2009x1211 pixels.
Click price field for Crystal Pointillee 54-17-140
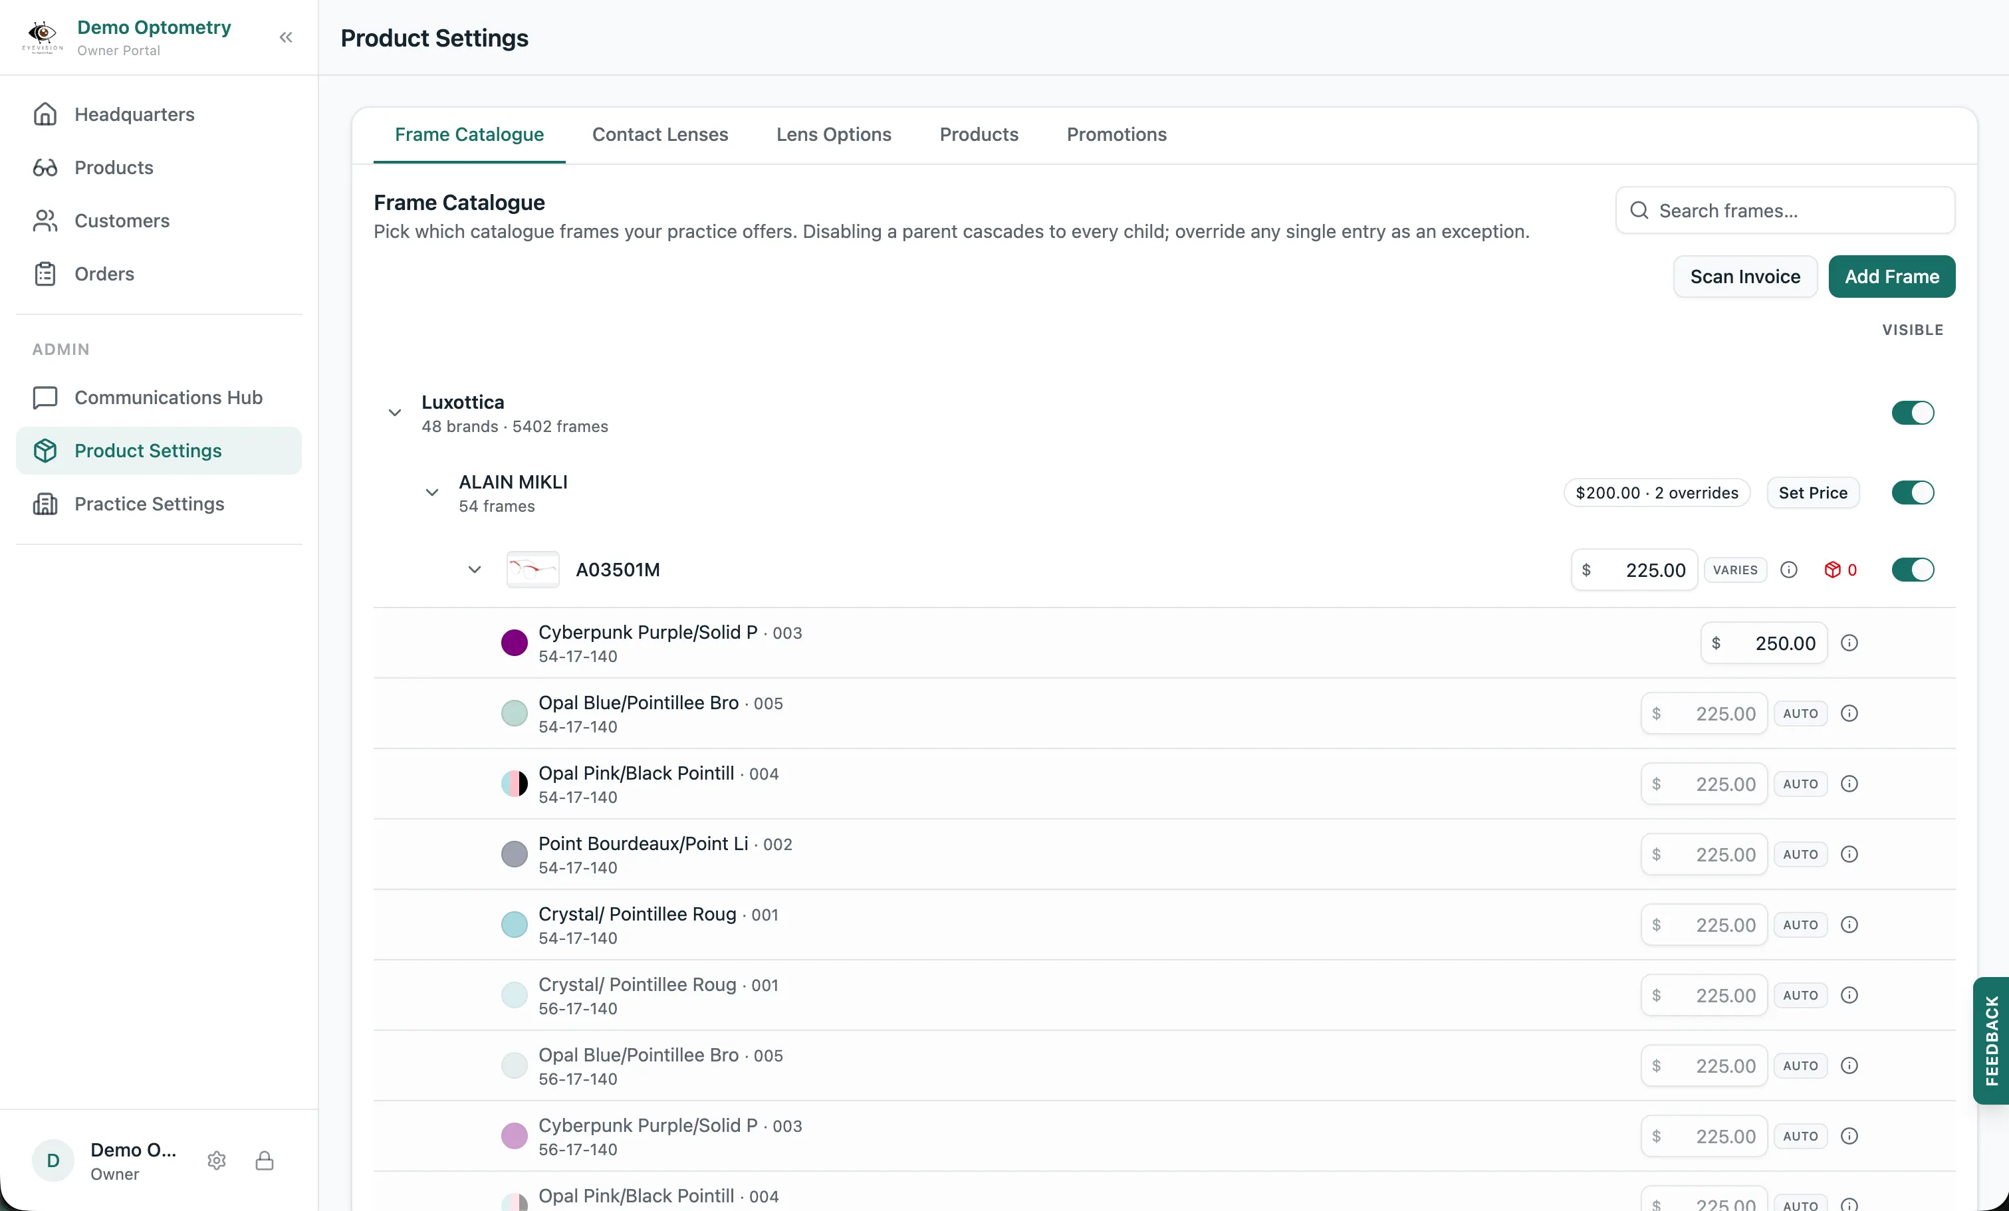click(1704, 925)
